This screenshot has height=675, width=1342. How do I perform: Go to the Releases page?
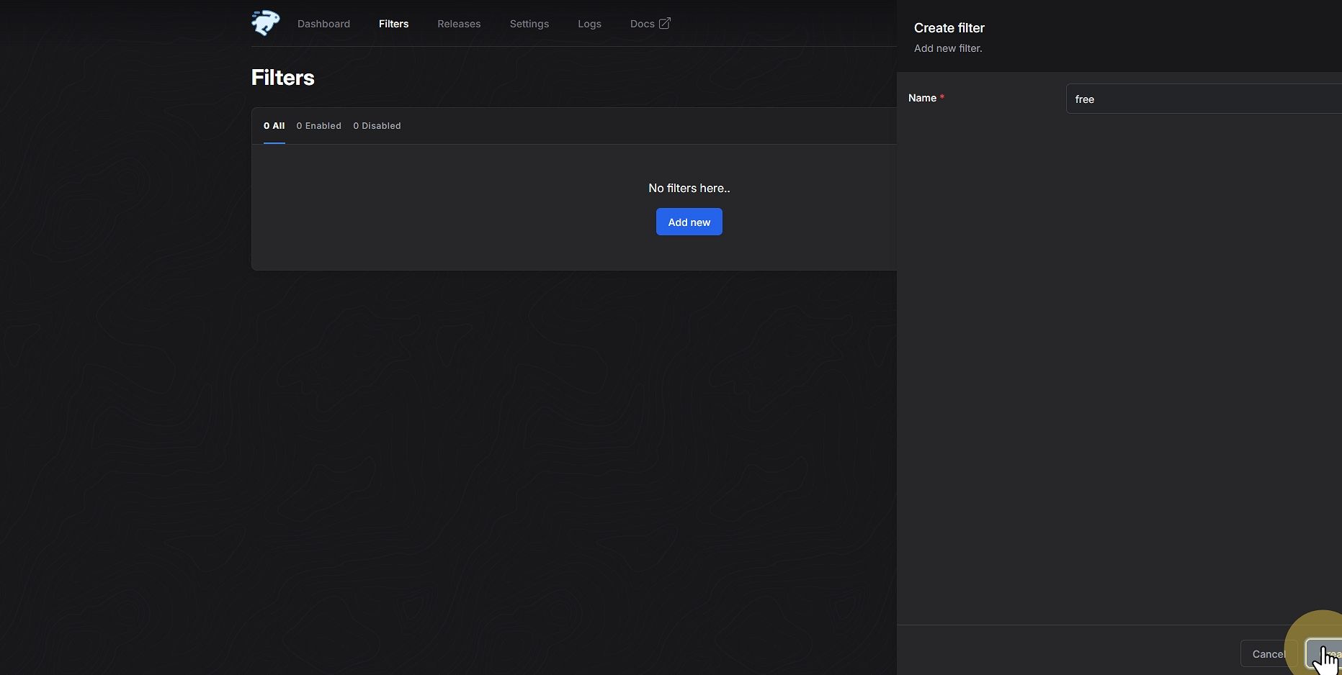459,24
